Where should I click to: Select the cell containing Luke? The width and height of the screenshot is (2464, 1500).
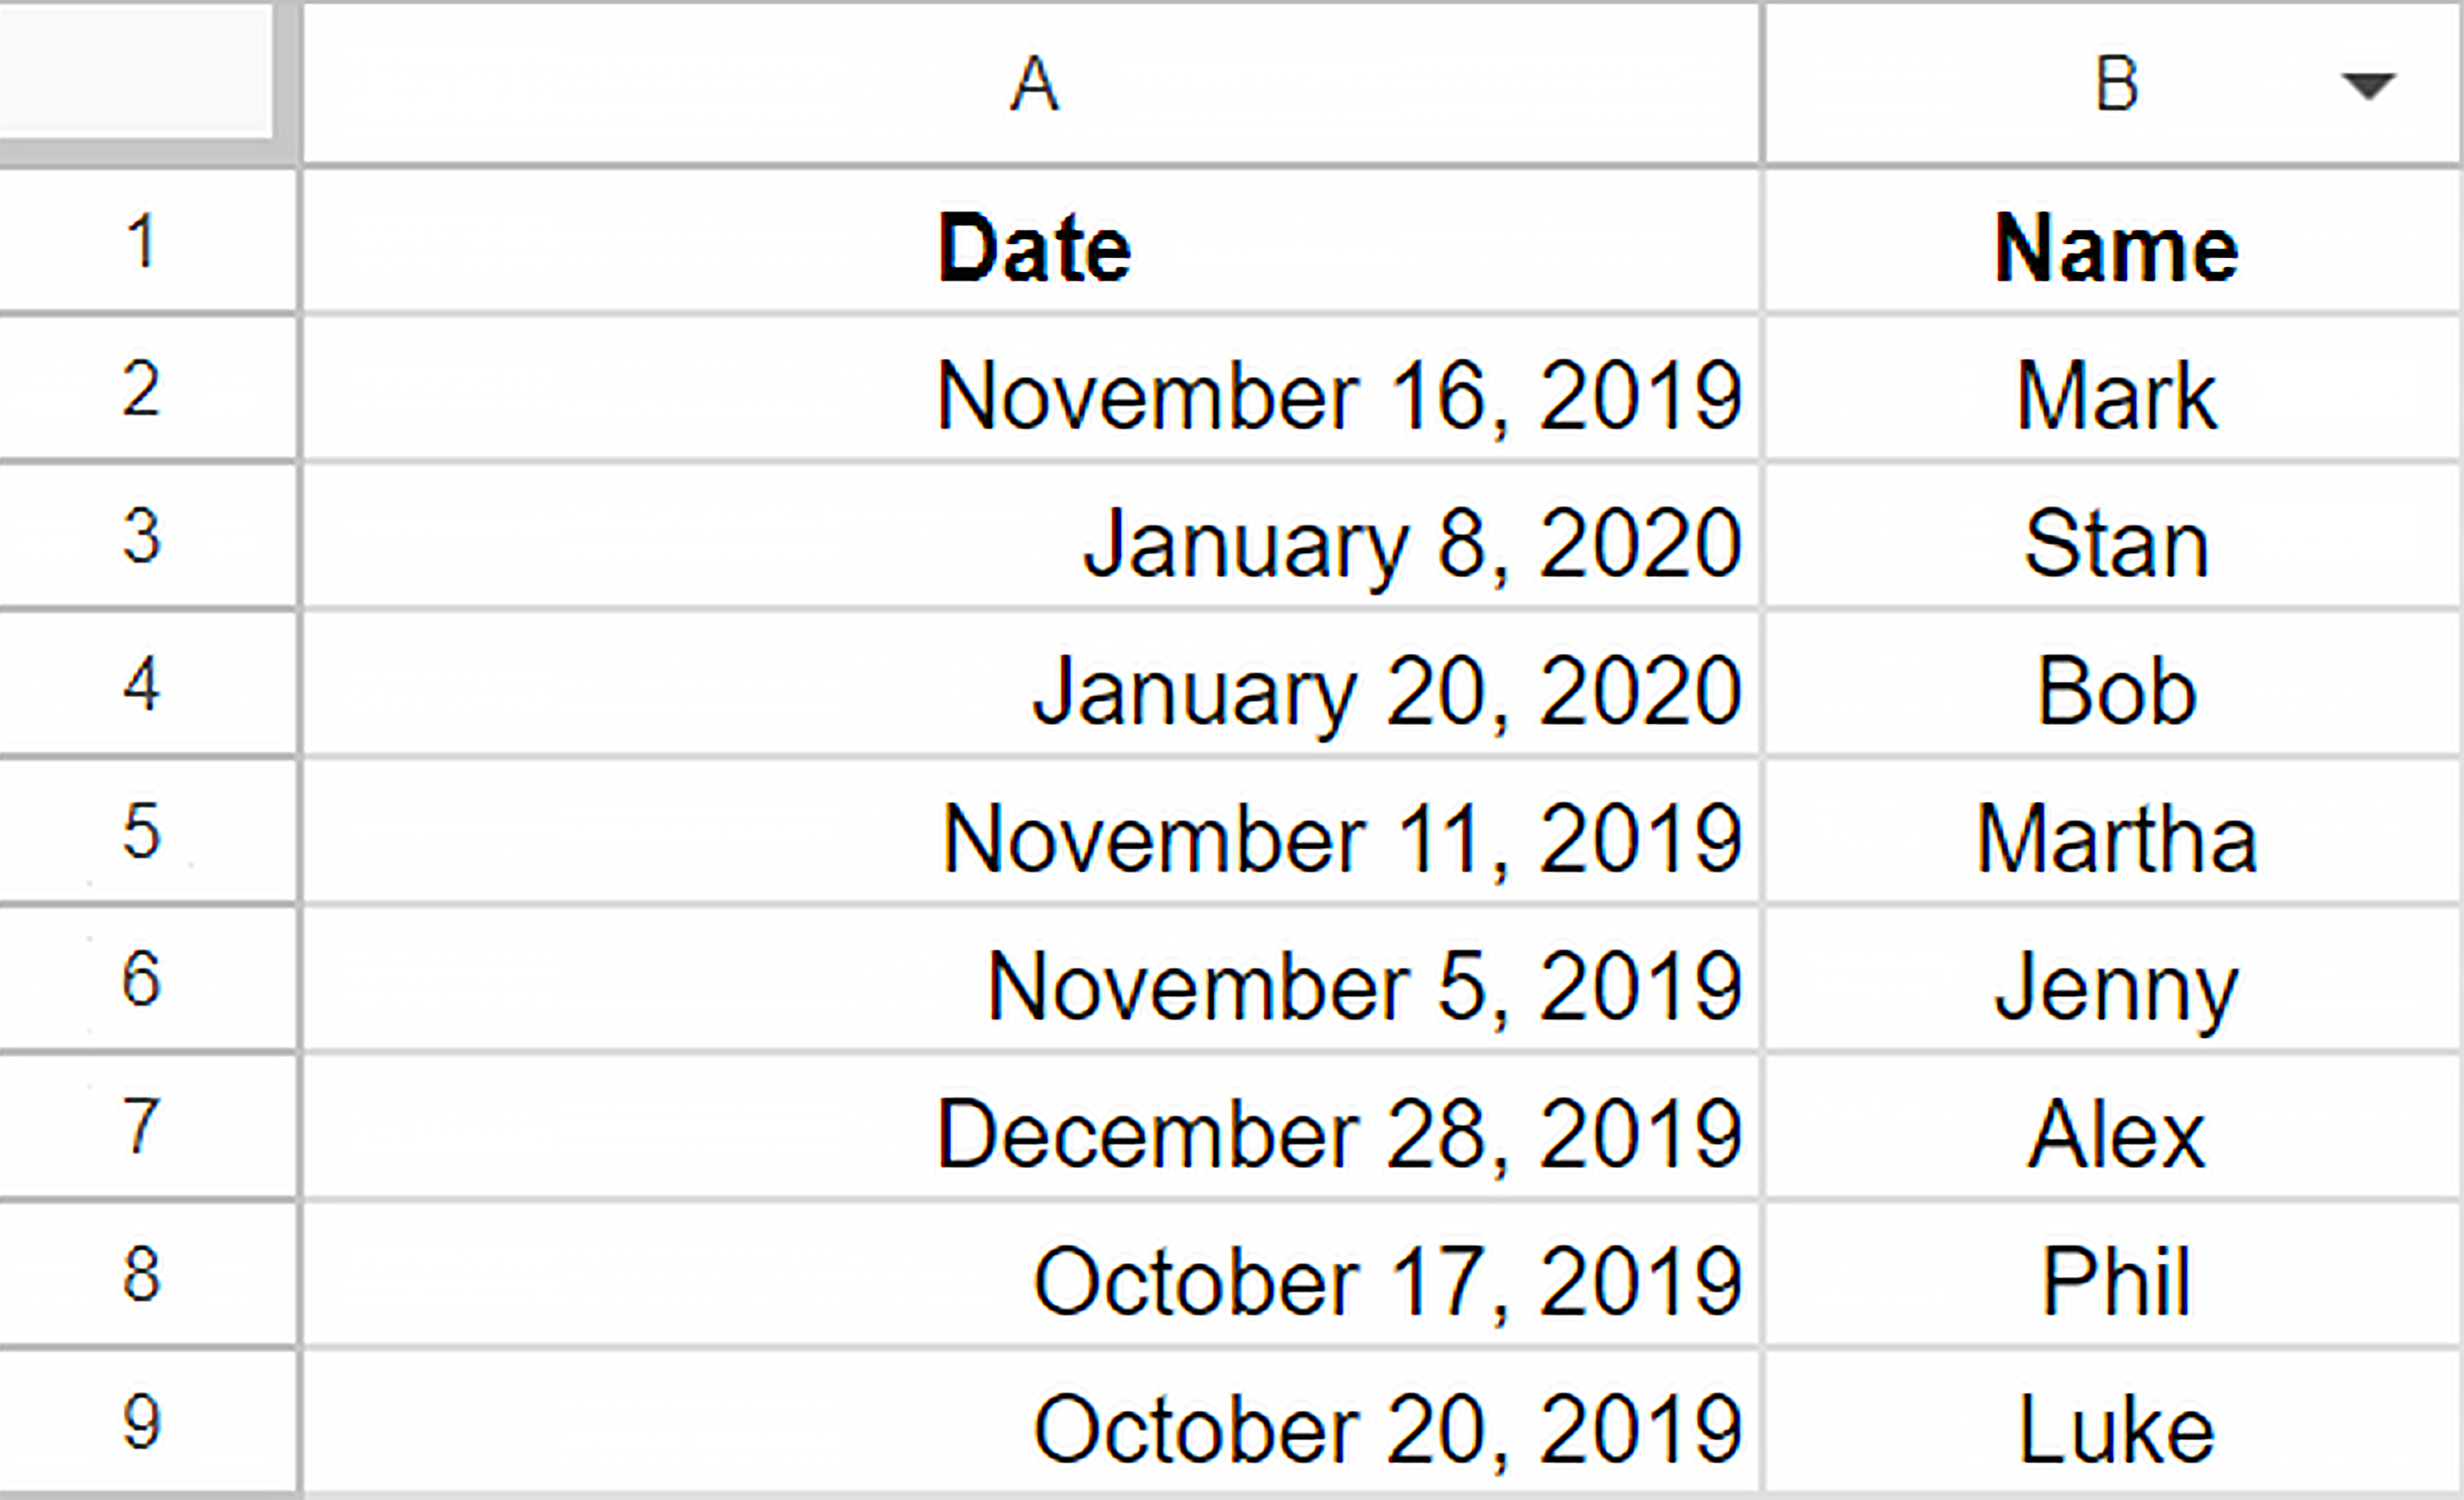pyautogui.click(x=2114, y=1421)
